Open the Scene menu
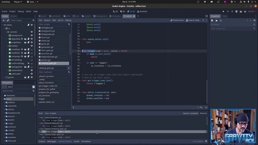Viewport: 258px width, 145px height. (x=4, y=12)
